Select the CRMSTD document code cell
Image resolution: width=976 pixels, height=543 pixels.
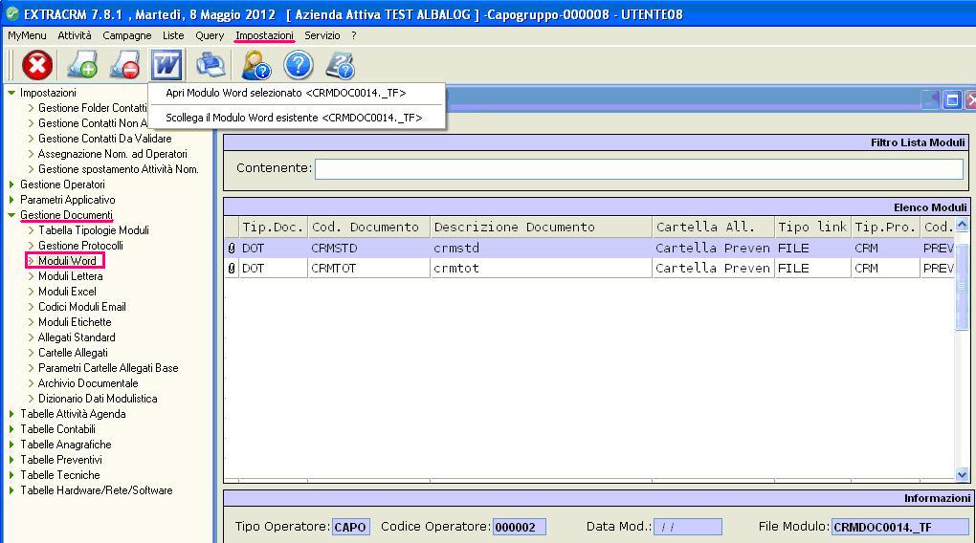click(368, 249)
